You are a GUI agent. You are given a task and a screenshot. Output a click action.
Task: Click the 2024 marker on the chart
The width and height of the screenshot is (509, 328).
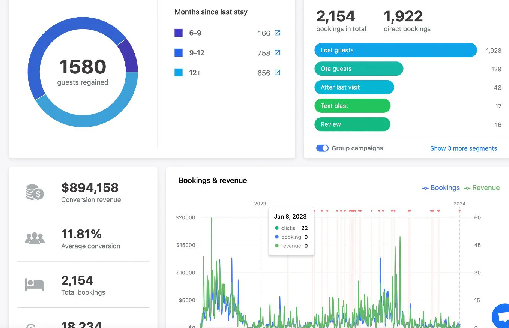tap(459, 204)
